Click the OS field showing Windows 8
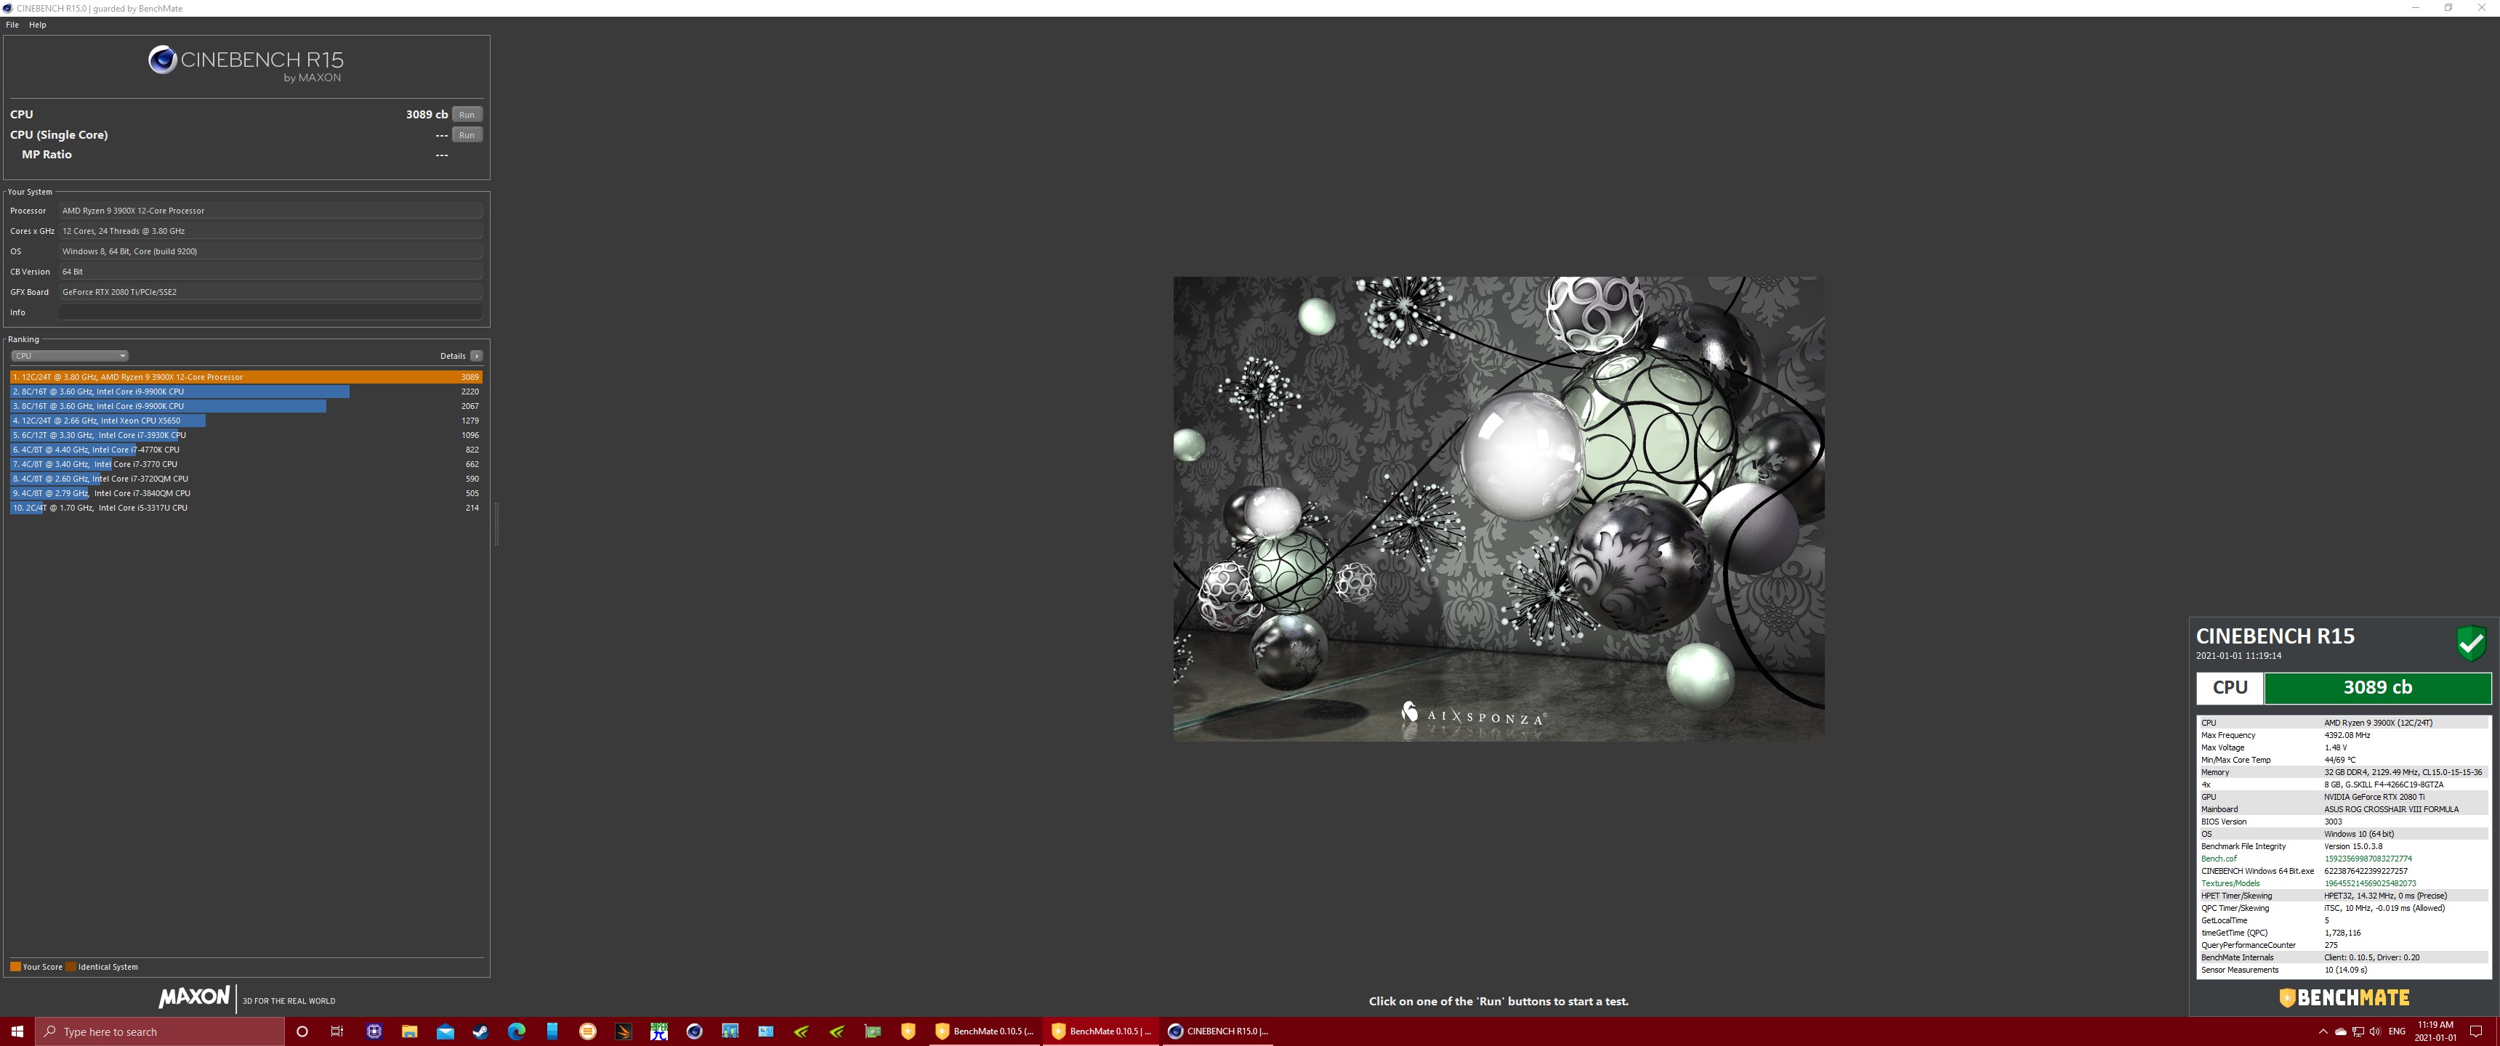 271,251
